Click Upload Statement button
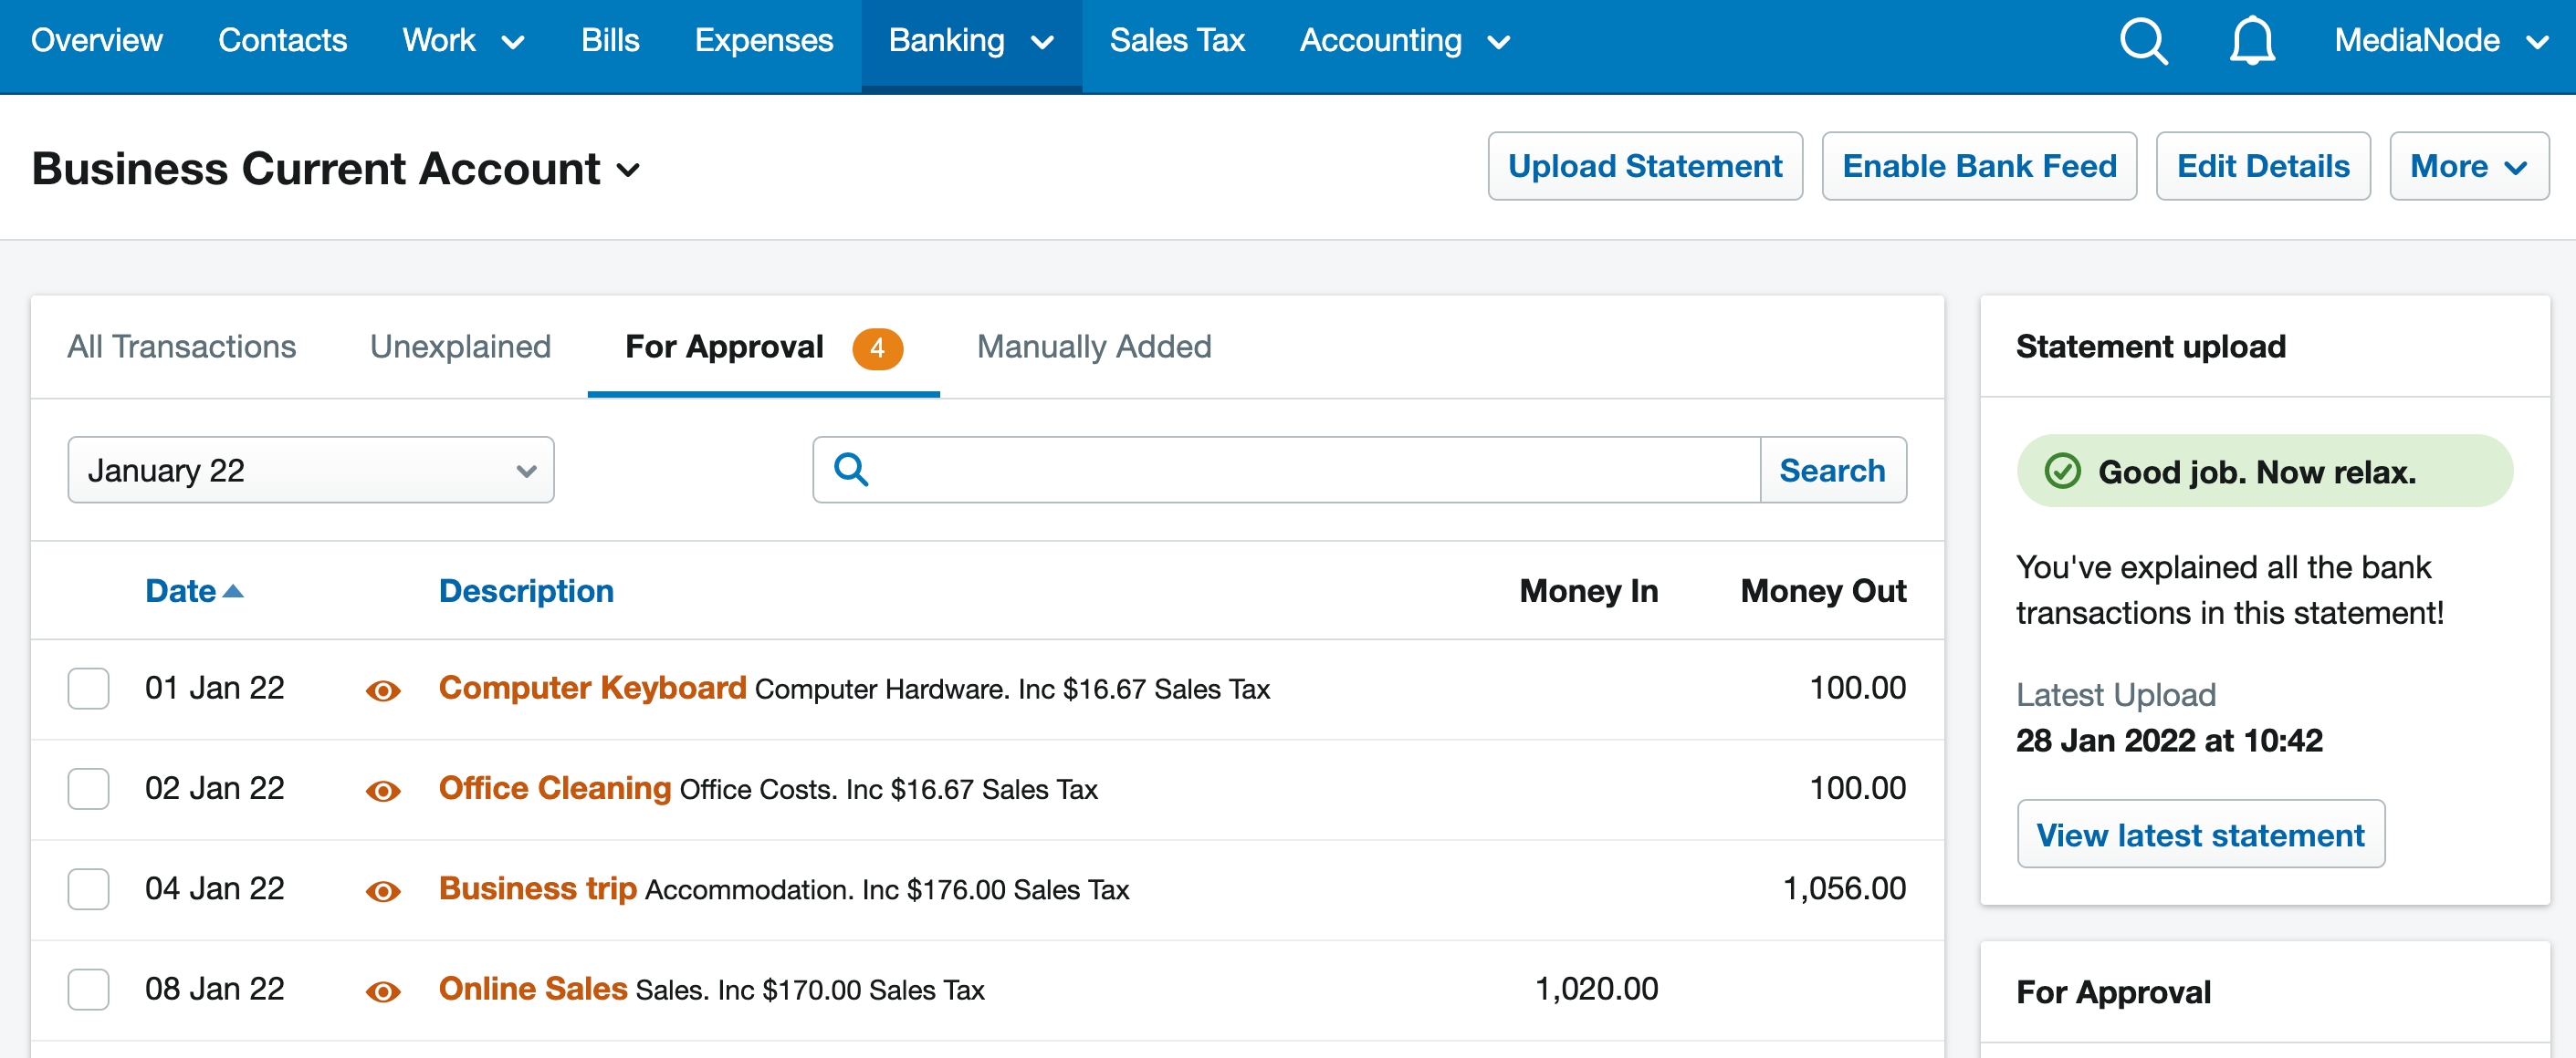 [x=1645, y=166]
